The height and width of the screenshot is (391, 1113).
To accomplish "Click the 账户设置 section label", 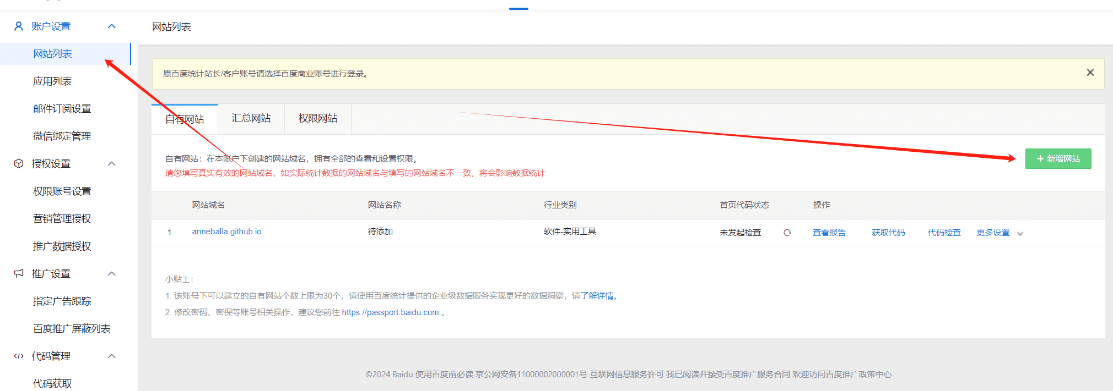I will [51, 26].
